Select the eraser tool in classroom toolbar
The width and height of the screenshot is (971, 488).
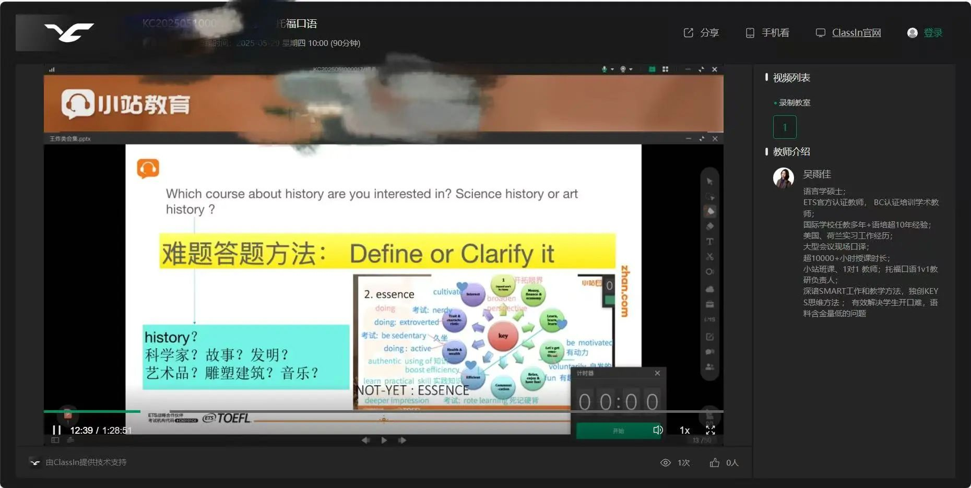[x=710, y=227]
